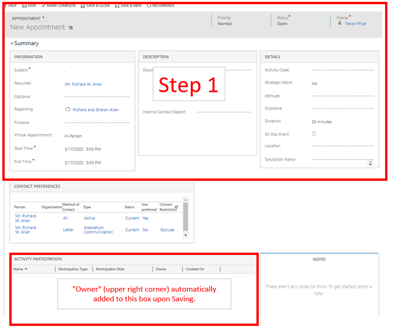Click the Details section scroll stepper arrows
The image size is (393, 331).
point(370,163)
